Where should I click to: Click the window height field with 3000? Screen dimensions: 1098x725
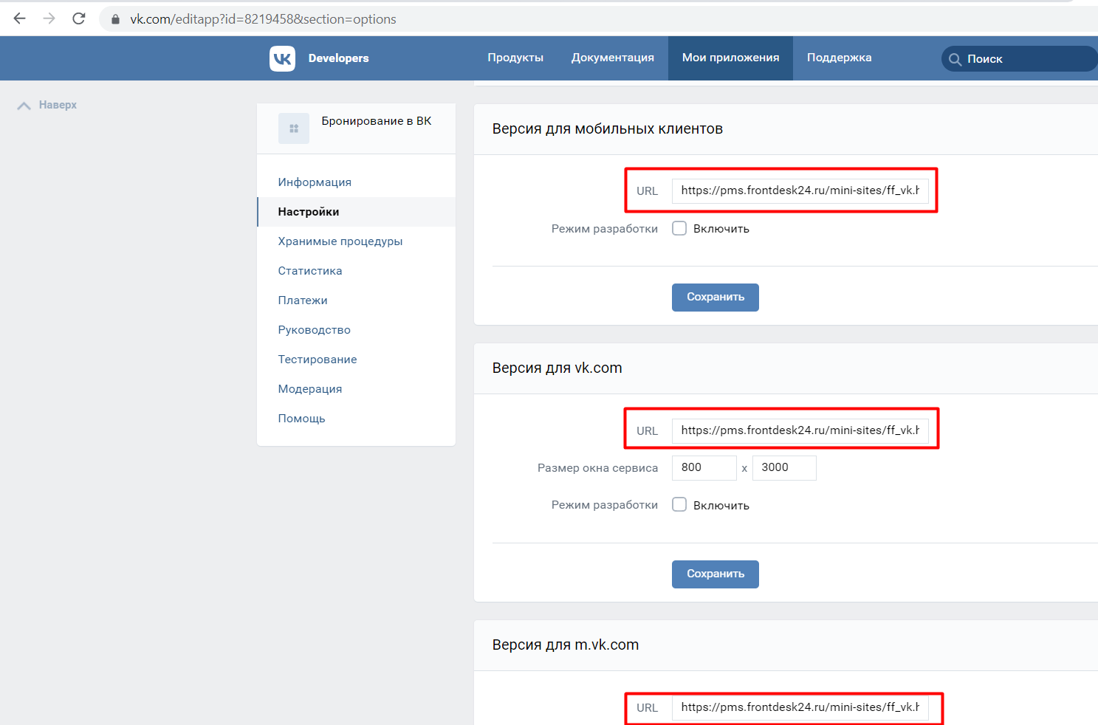(x=784, y=467)
